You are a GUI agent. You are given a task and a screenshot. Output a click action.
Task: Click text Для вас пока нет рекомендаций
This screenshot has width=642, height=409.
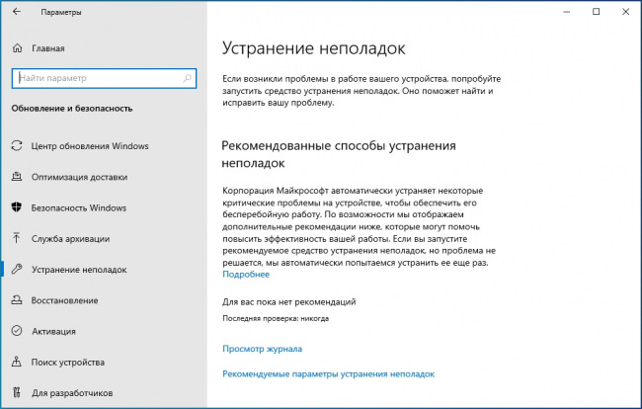click(289, 302)
